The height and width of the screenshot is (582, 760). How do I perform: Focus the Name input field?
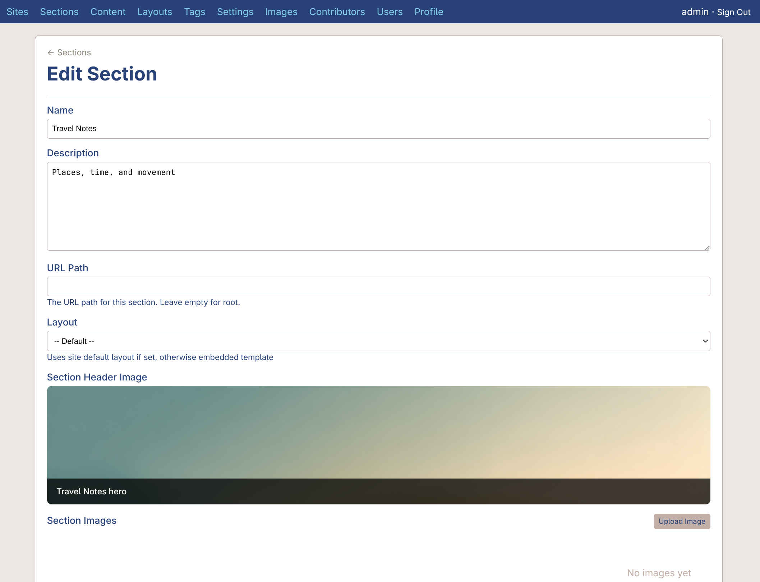click(x=378, y=129)
